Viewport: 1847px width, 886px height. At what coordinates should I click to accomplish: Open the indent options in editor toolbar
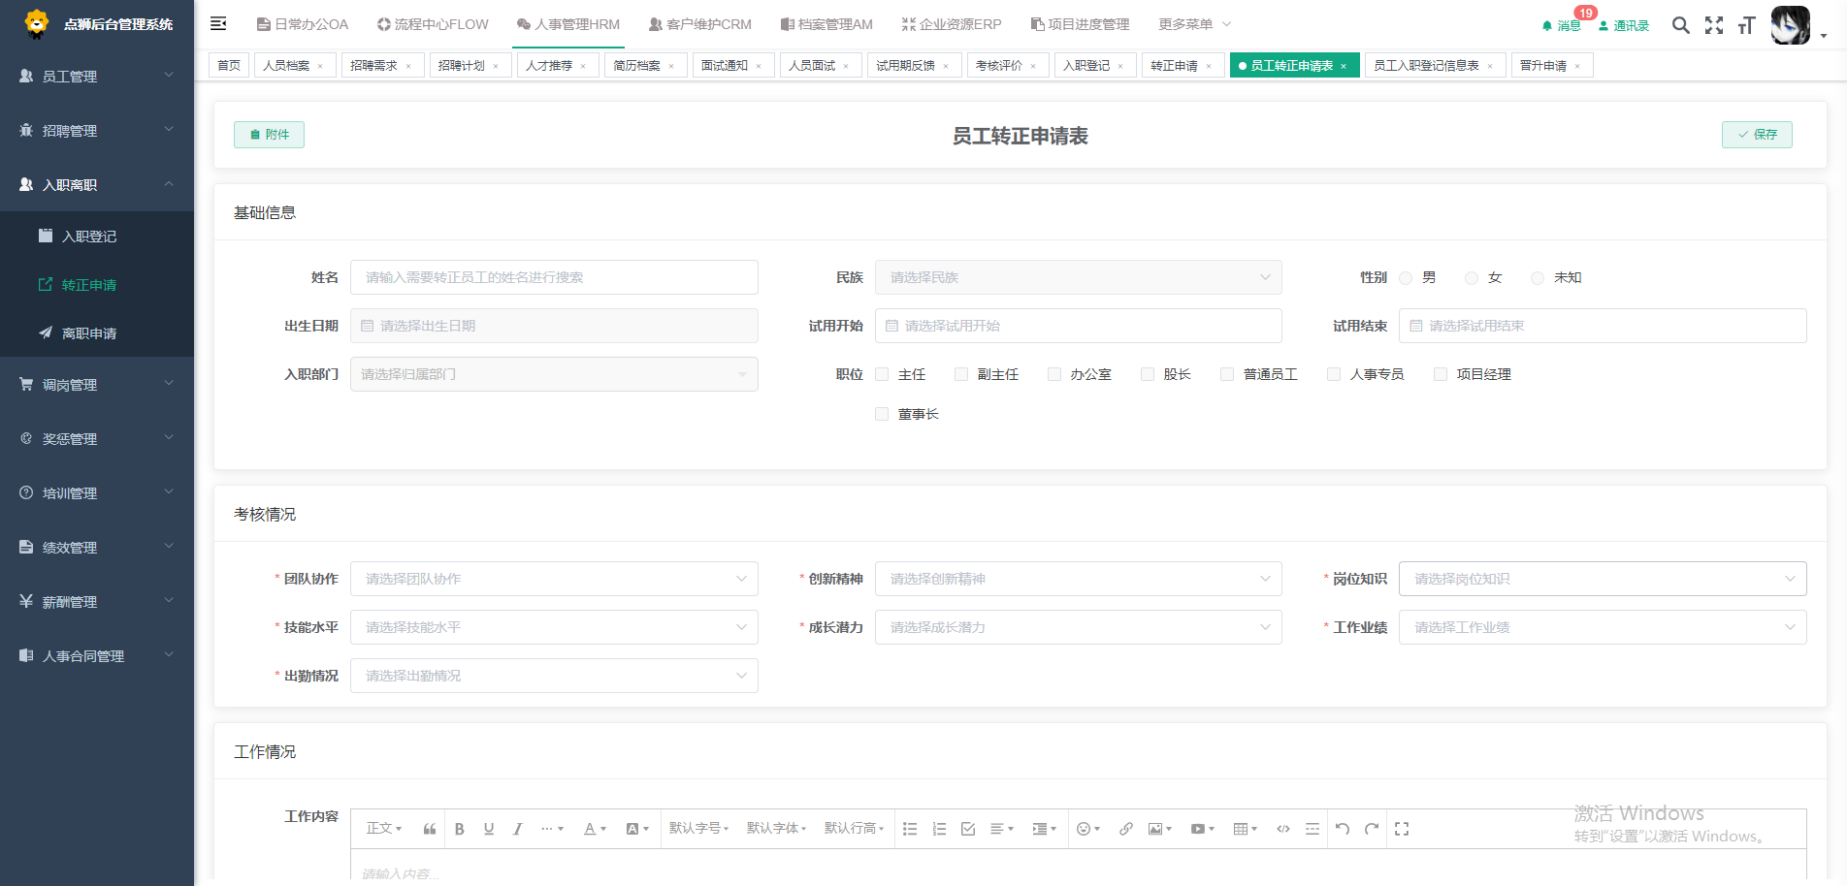[x=1045, y=829]
